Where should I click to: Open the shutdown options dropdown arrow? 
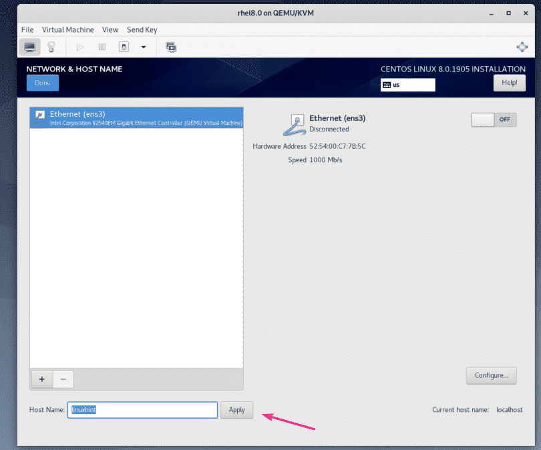point(143,47)
